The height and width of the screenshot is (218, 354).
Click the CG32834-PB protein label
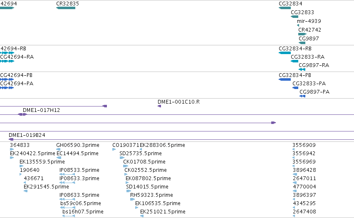click(x=295, y=75)
